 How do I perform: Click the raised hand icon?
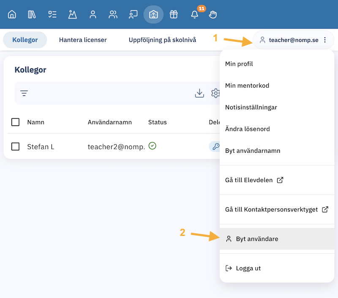(x=213, y=15)
